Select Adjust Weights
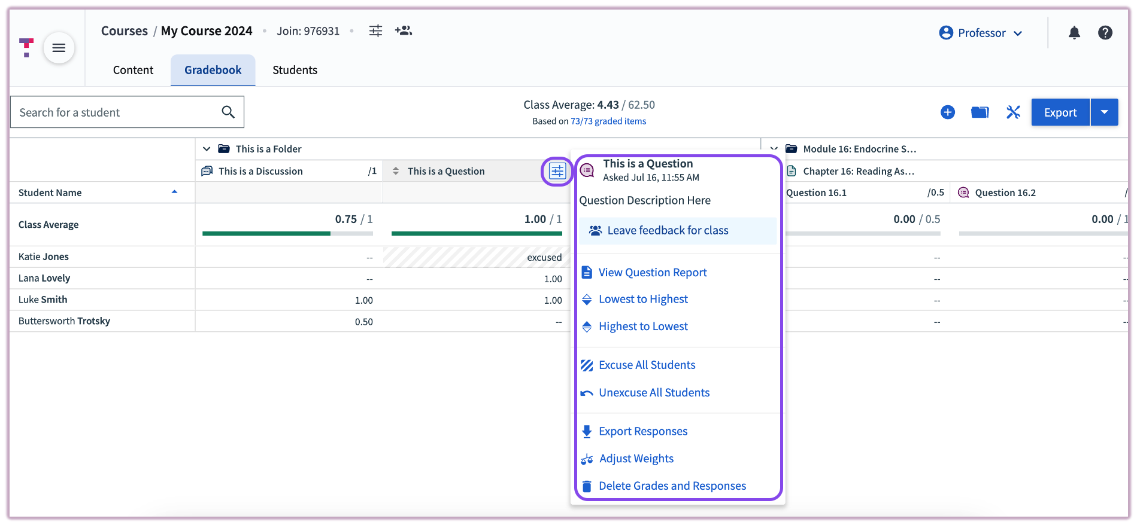 [x=636, y=459]
